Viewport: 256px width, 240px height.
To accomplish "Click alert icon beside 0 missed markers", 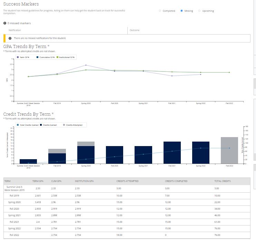I will pyautogui.click(x=5, y=23).
